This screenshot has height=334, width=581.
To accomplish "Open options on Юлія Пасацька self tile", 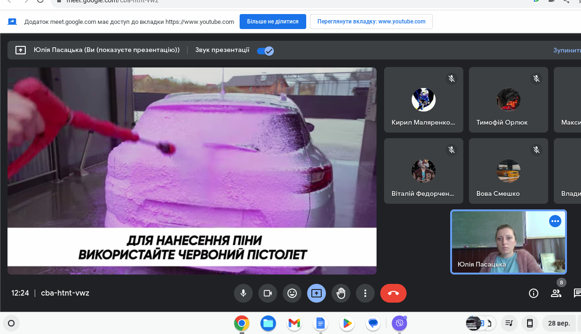I will point(555,221).
